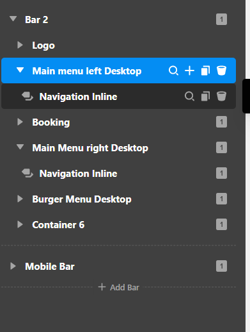Screen dimensions: 250x332
Task: Duplicate the Main menu left Desktop container
Action: pos(205,71)
